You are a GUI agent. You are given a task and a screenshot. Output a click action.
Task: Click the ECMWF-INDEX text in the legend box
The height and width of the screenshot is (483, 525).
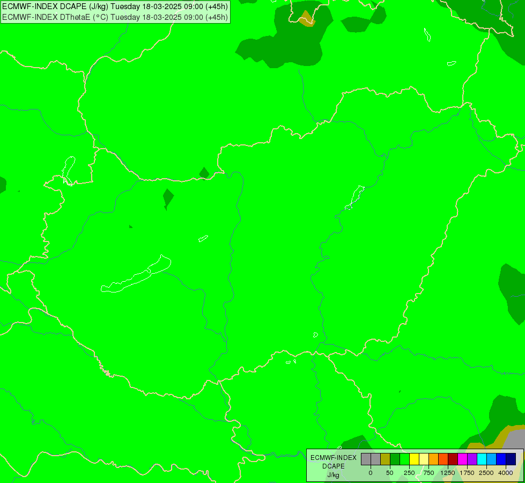click(334, 458)
